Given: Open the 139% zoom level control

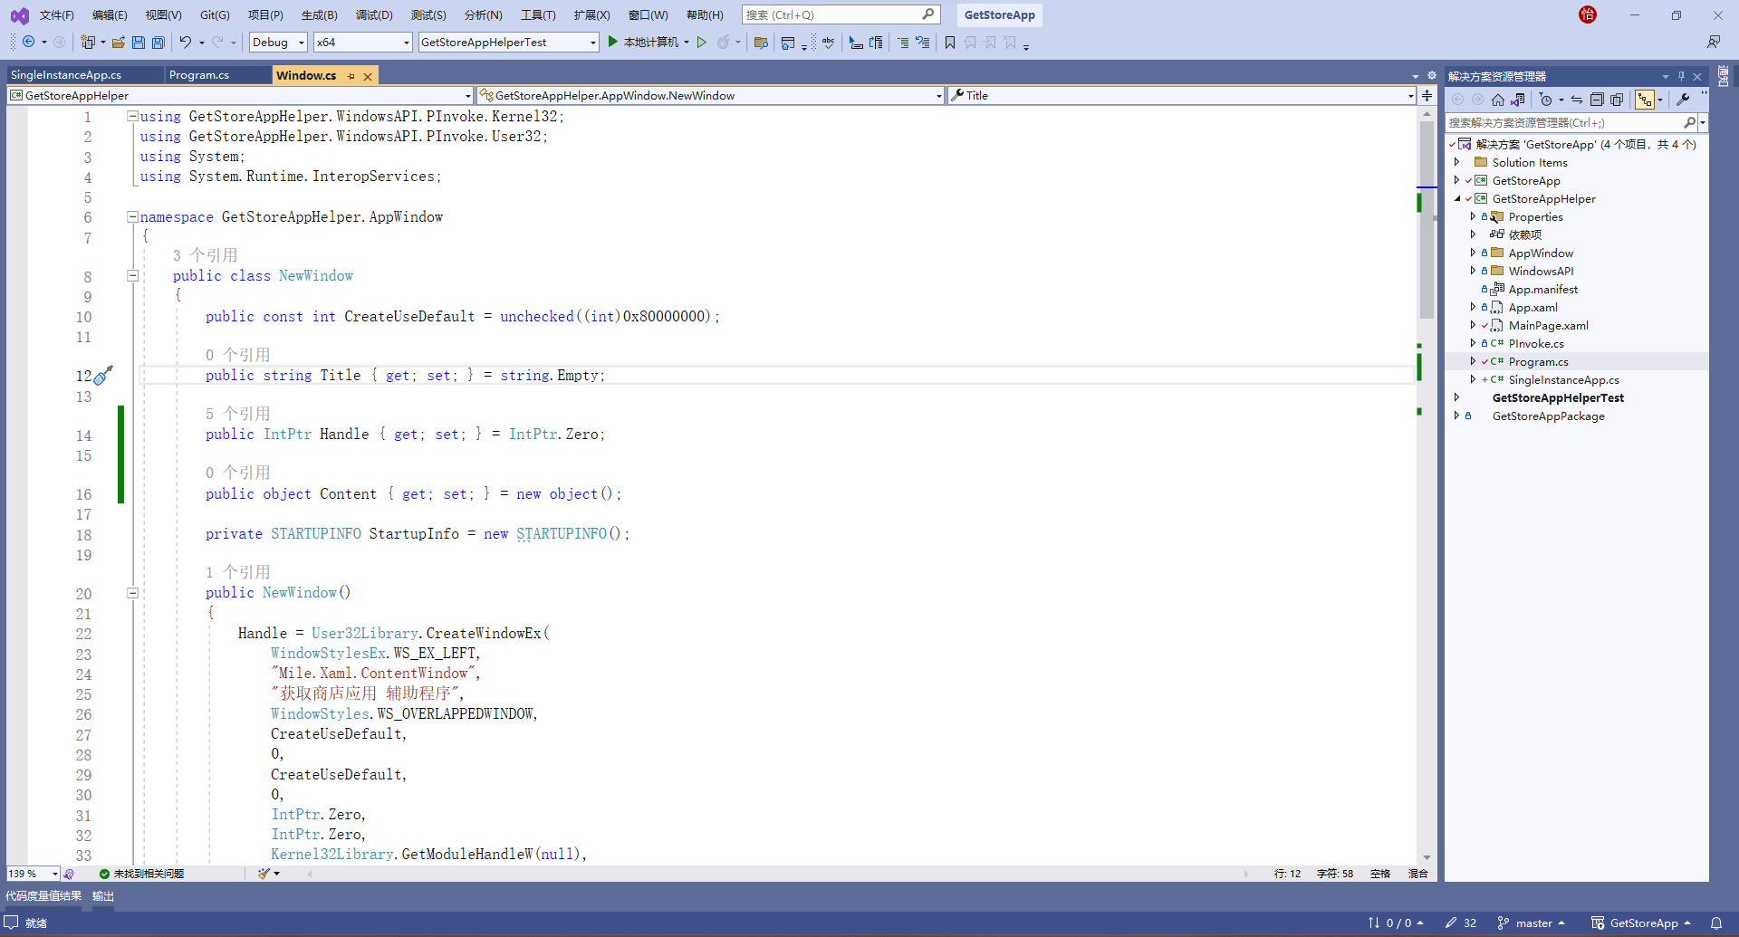Looking at the screenshot, I should point(32,873).
